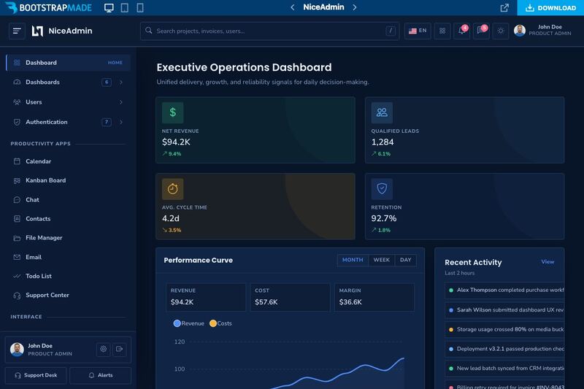The image size is (584, 389).
Task: Open the Alerts button
Action: click(101, 375)
